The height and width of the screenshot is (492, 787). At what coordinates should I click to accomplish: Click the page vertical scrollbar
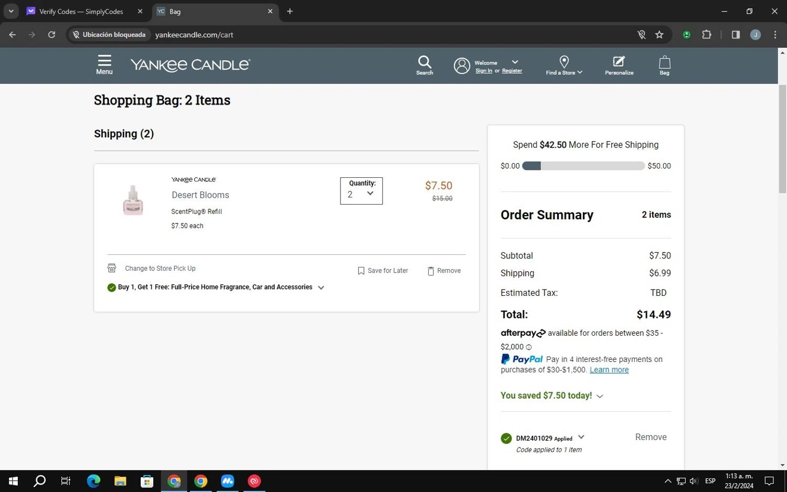click(782, 138)
